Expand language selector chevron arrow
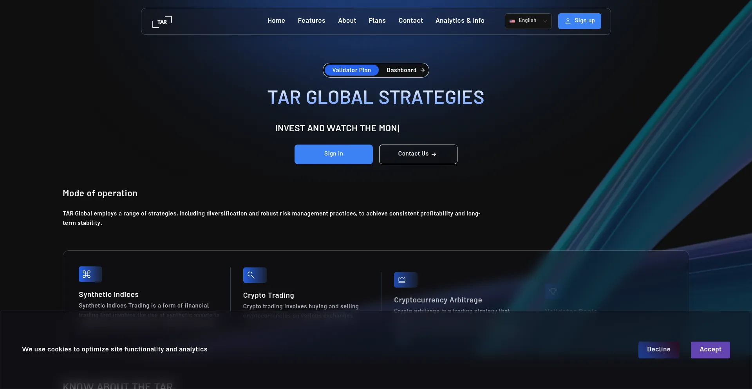This screenshot has width=752, height=389. point(545,21)
